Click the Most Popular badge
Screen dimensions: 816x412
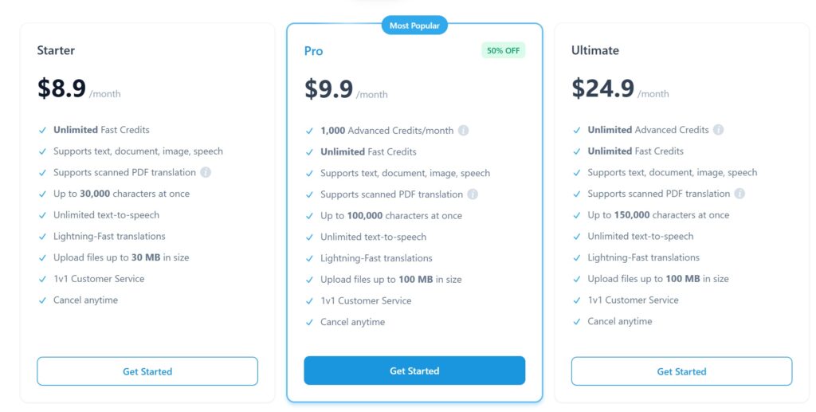tap(414, 26)
